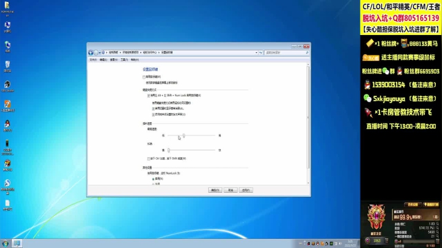
Task: Select the QQ penguin desktop icon
Action: pyautogui.click(x=7, y=126)
